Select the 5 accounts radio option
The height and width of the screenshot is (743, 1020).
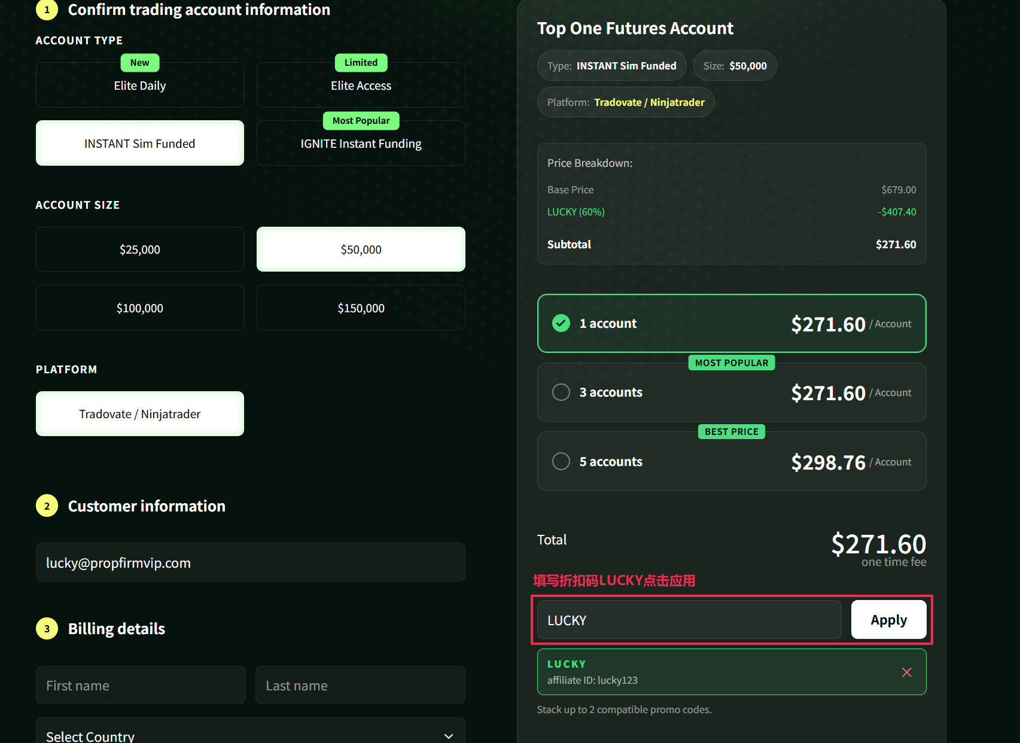coord(732,461)
